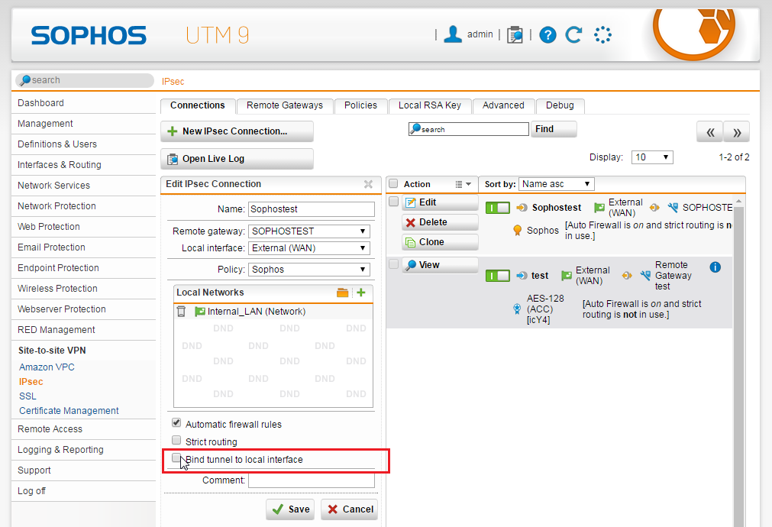Viewport: 772px width, 527px height.
Task: Click External (WAN) icon for Sophostest
Action: click(599, 208)
